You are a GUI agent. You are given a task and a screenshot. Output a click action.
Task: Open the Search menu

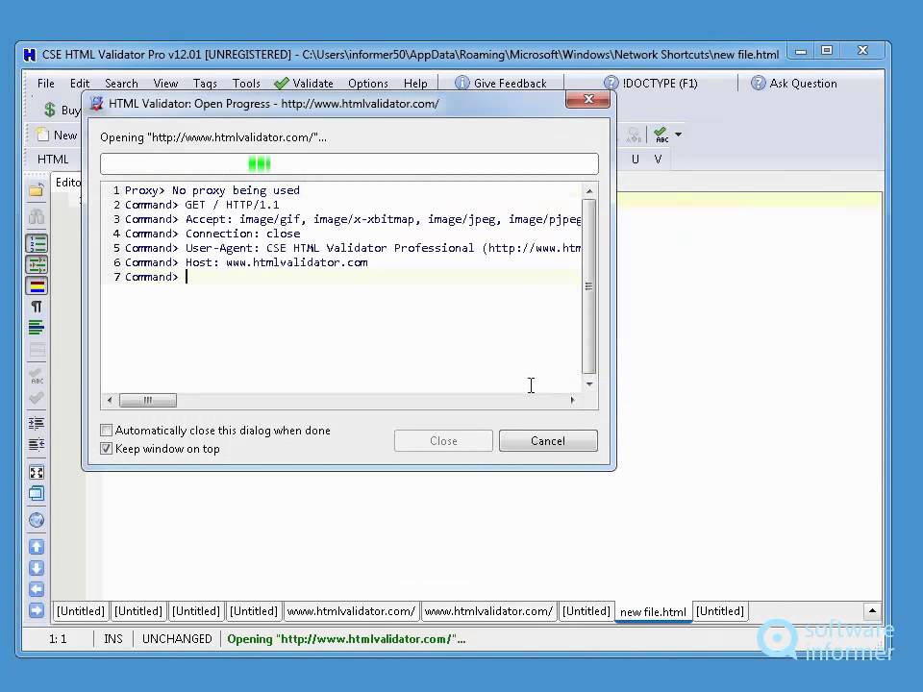point(121,83)
